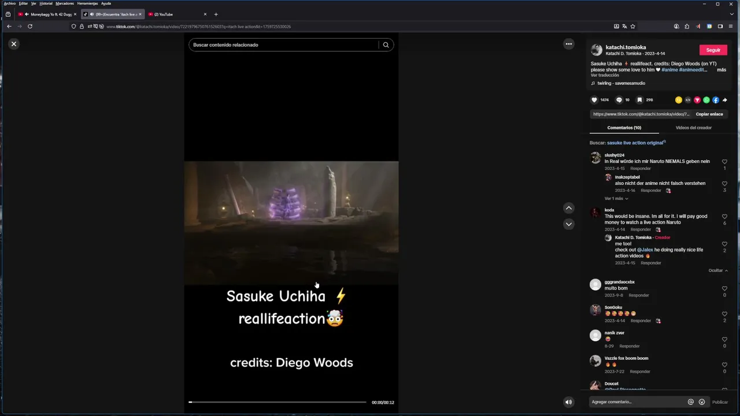Click the Seguir follow button
This screenshot has width=740, height=416.
click(x=713, y=50)
